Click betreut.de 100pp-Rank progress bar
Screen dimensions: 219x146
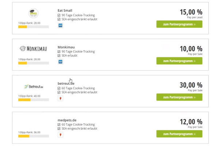click(x=34, y=100)
